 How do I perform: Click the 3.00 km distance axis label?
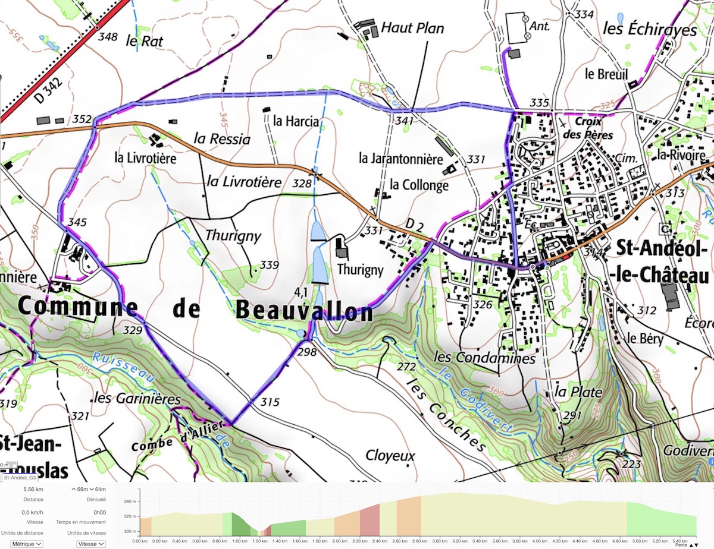(x=440, y=541)
